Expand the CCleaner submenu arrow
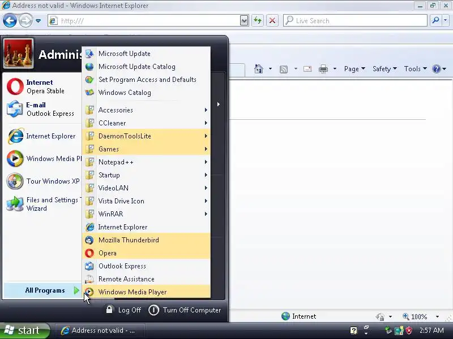 [206, 123]
